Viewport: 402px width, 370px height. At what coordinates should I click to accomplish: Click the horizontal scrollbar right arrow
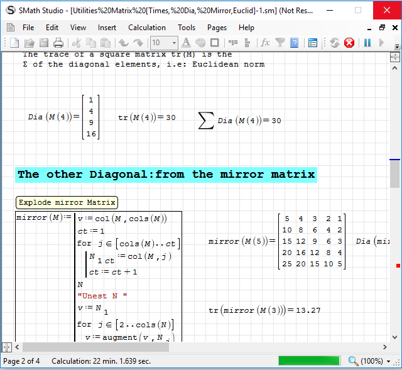(x=384, y=347)
